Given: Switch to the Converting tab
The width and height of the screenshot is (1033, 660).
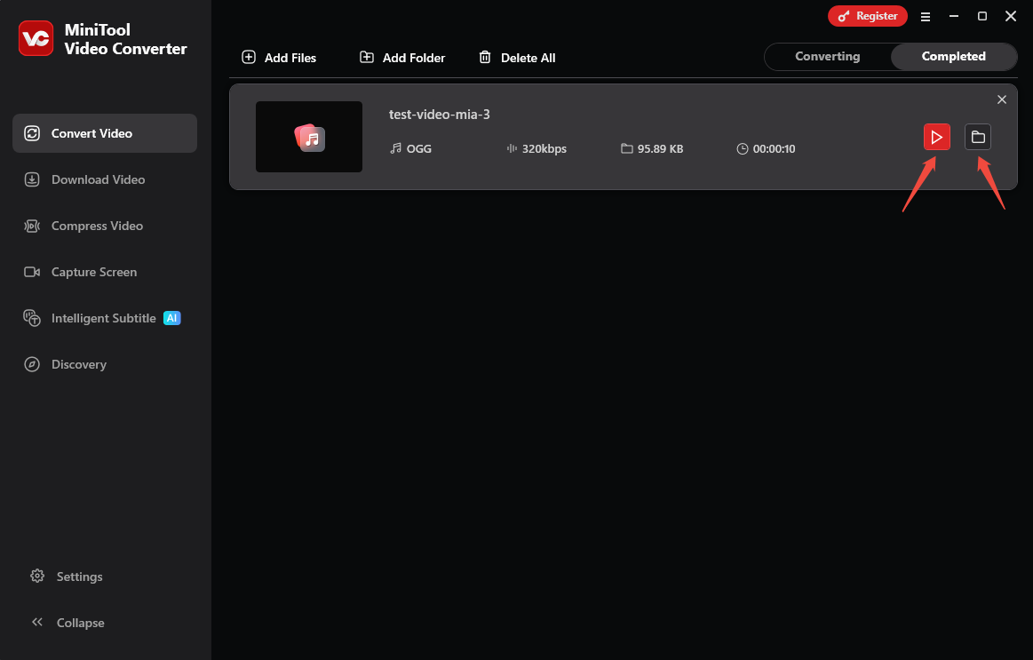Looking at the screenshot, I should [827, 56].
